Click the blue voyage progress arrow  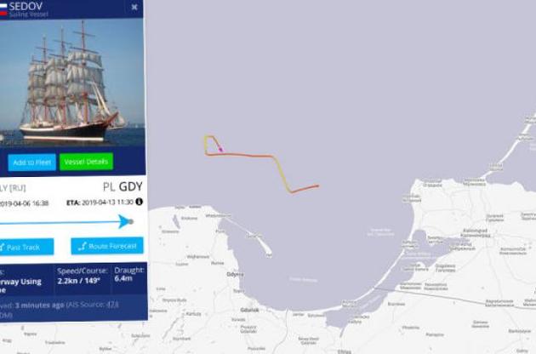click(123, 221)
